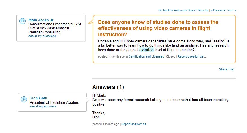Viewport: 247px width, 133px height.
Task: Click Report question as... link
Action: 192,56
